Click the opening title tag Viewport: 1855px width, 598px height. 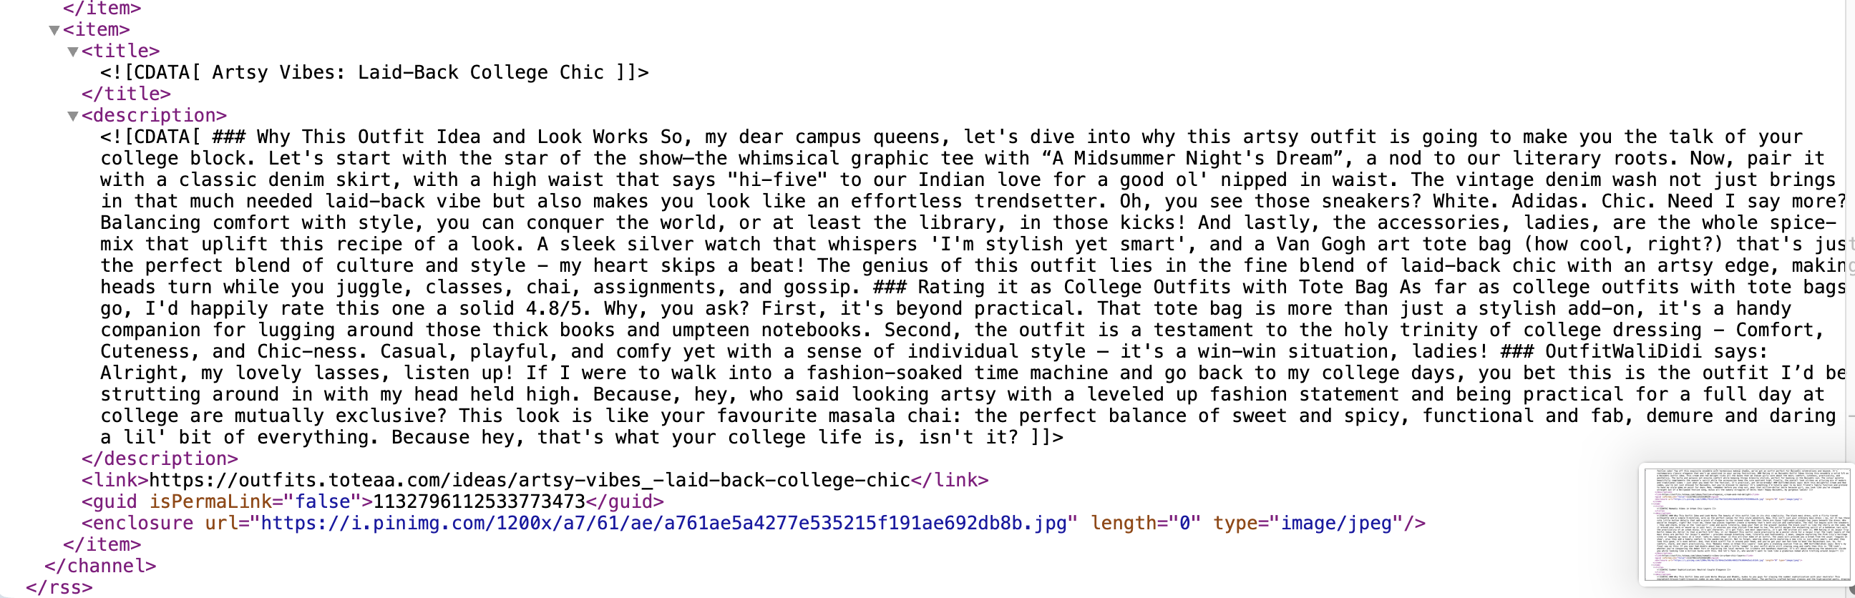pyautogui.click(x=121, y=51)
